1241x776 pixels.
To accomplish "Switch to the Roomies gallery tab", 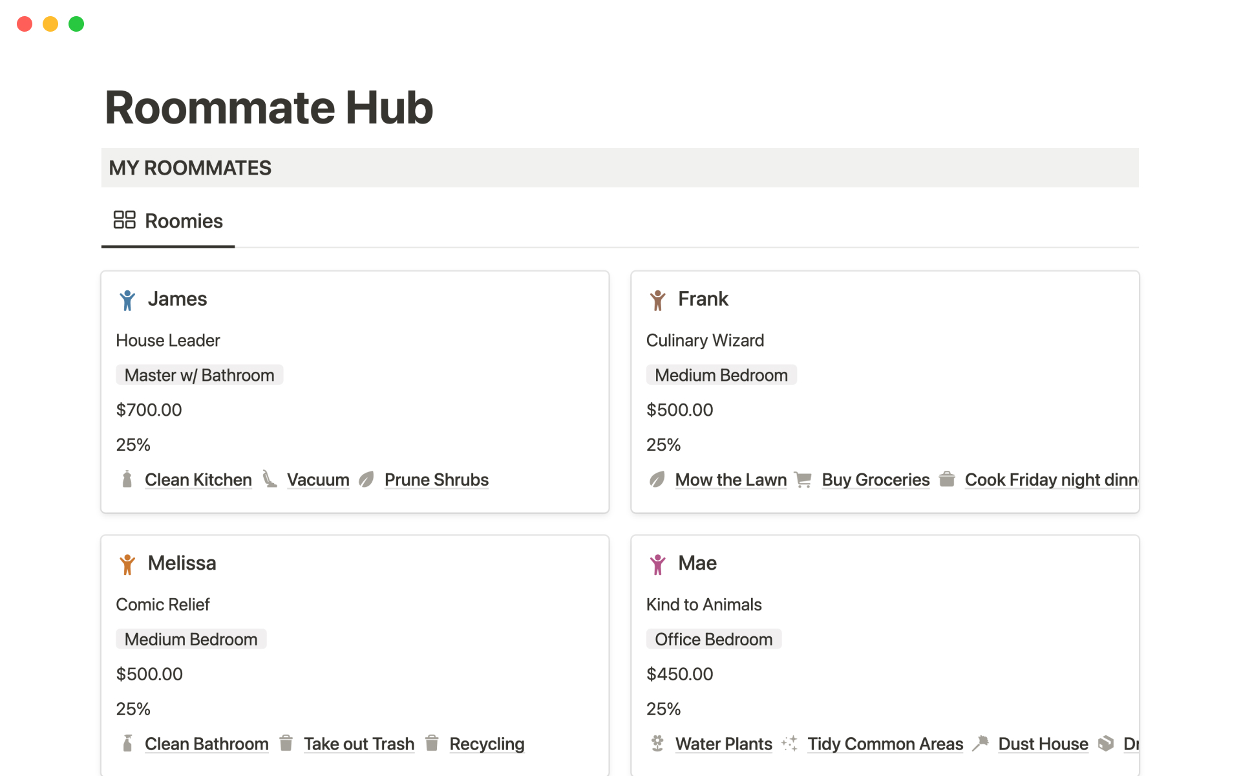I will tap(183, 221).
